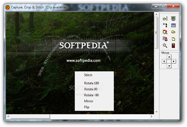This screenshot has width=187, height=127.
Task: Click the horizontal scrollbar thumb
Action: click(x=30, y=116)
